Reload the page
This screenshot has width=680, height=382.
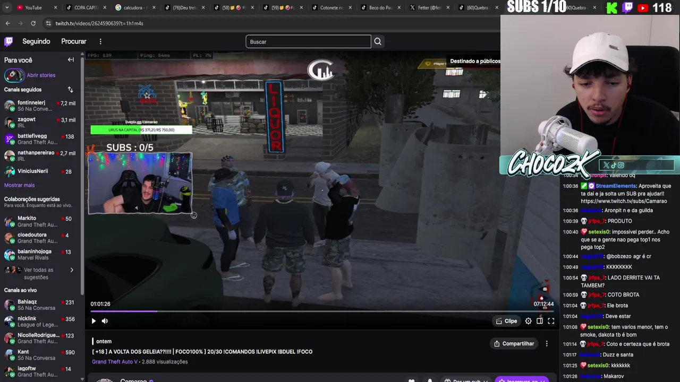point(33,23)
